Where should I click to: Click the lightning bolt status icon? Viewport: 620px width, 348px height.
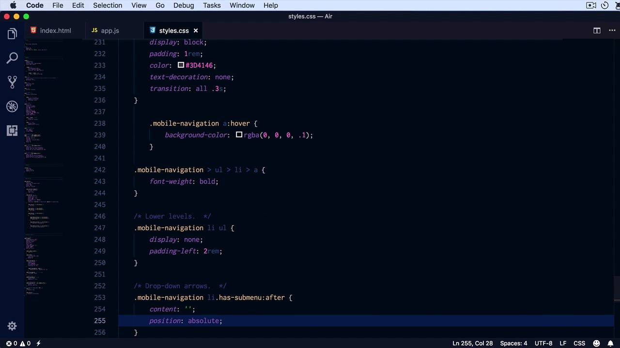click(x=38, y=343)
